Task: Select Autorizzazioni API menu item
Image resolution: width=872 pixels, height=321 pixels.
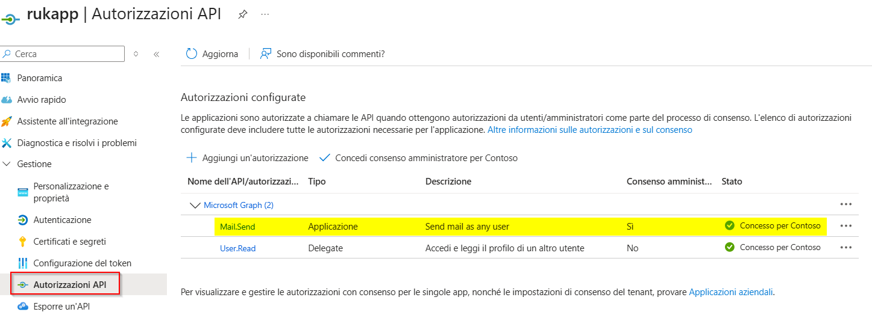Action: (x=70, y=285)
